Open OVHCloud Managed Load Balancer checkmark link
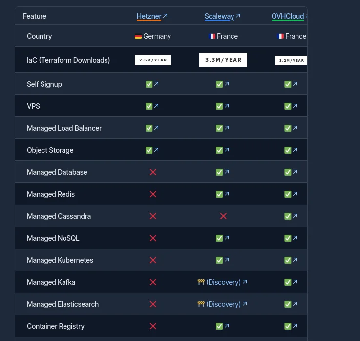This screenshot has width=360, height=341. 291,128
